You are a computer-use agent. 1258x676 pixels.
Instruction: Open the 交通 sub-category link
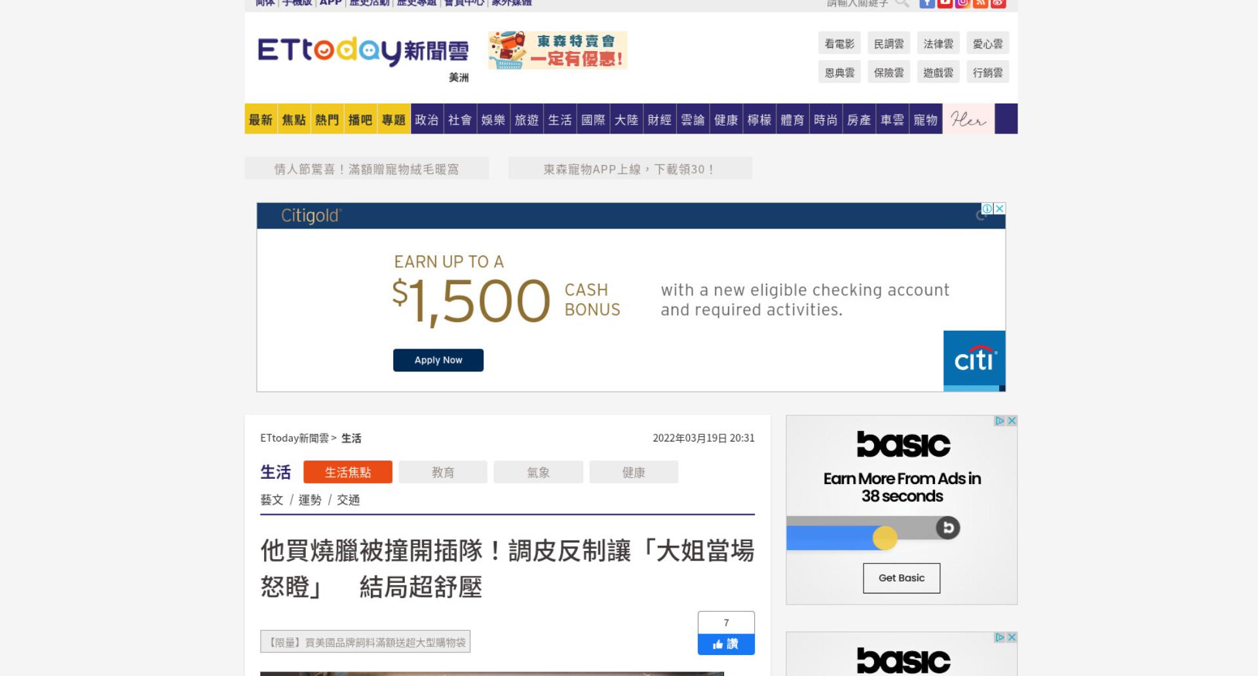349,500
